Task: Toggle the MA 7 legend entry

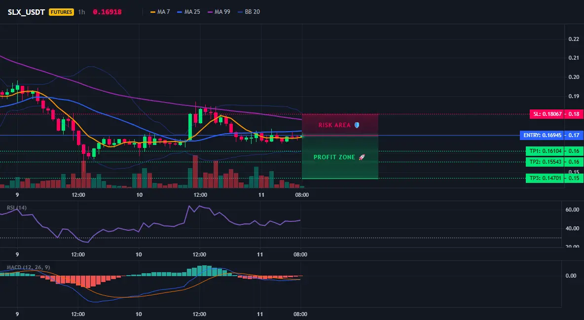Action: pyautogui.click(x=160, y=12)
